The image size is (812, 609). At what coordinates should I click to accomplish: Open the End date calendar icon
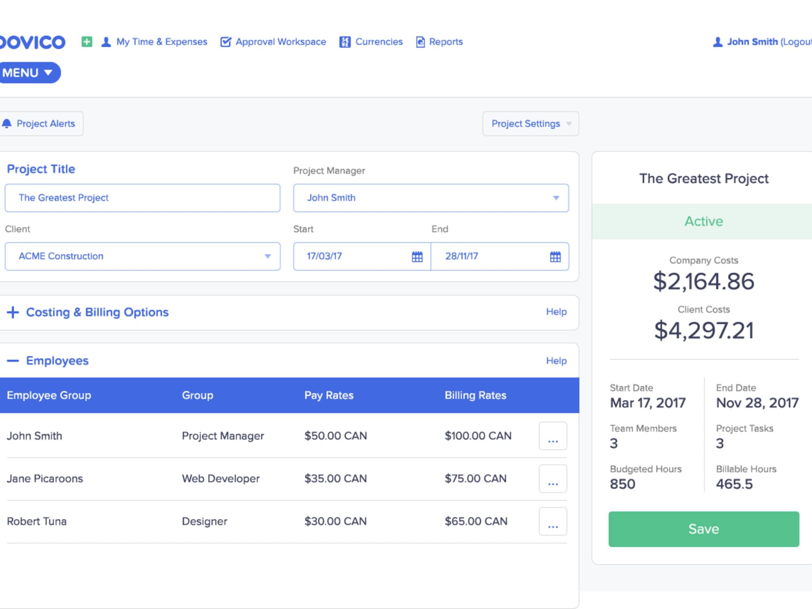click(x=555, y=257)
